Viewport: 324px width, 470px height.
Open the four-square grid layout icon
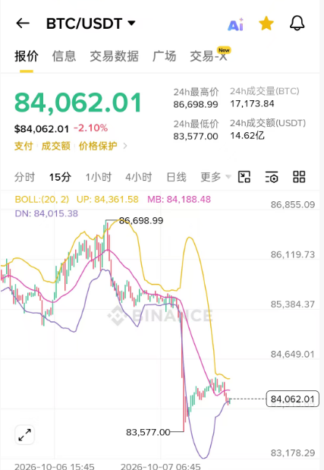click(299, 177)
